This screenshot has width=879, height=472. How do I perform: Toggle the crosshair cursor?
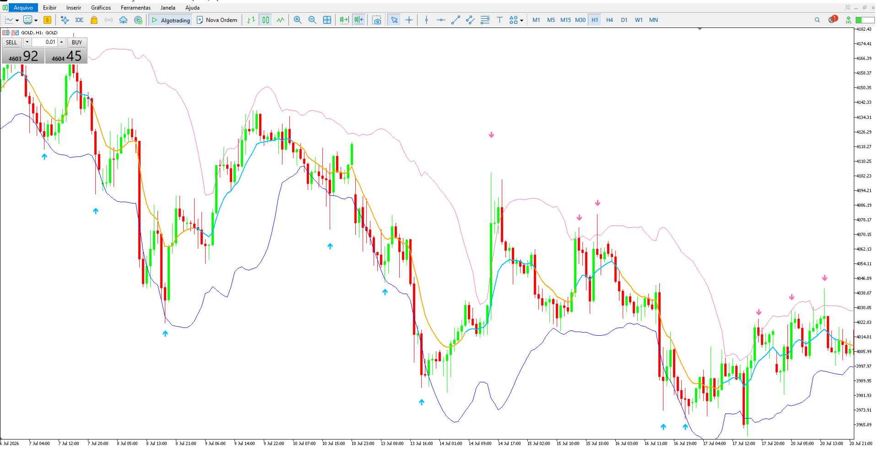pyautogui.click(x=409, y=20)
